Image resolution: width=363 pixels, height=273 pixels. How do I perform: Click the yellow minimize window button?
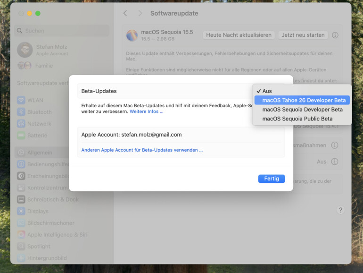click(29, 13)
